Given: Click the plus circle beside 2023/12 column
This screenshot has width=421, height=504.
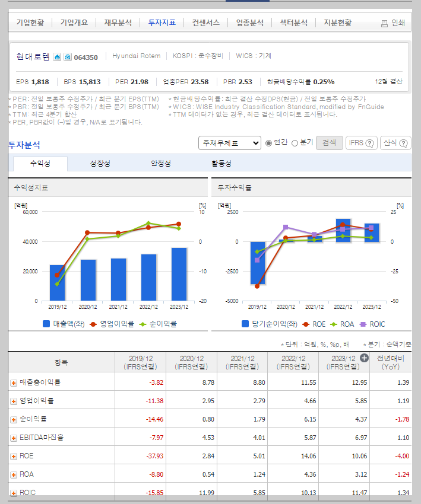Looking at the screenshot, I should (364, 358).
